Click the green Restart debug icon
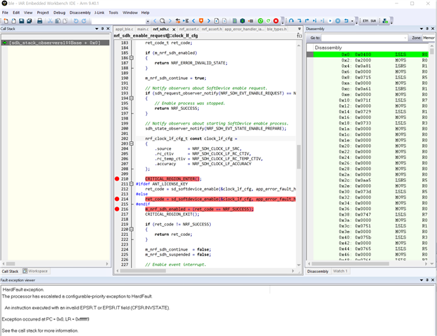Screen dimensions: 437x336 coord(268,21)
